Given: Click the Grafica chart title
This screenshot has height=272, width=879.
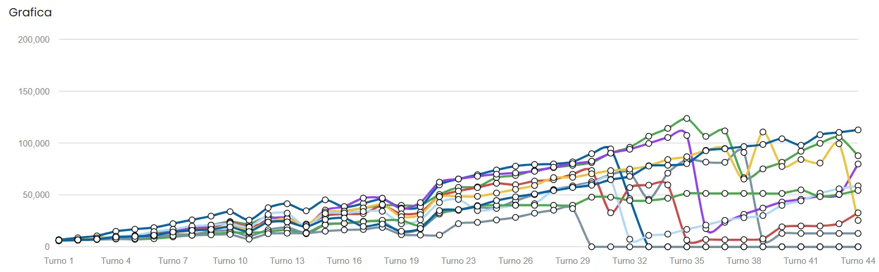Looking at the screenshot, I should click(x=30, y=12).
